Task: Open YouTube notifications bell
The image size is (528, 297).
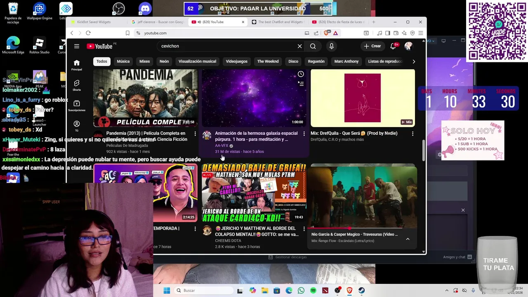Action: click(393, 46)
